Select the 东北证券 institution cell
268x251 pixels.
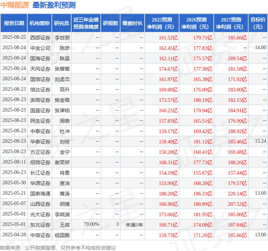pyautogui.click(x=40, y=225)
